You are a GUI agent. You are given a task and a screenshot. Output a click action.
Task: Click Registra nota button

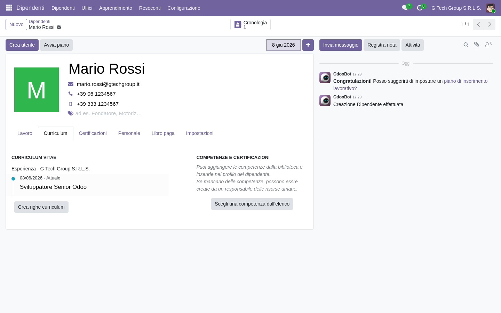pyautogui.click(x=382, y=45)
